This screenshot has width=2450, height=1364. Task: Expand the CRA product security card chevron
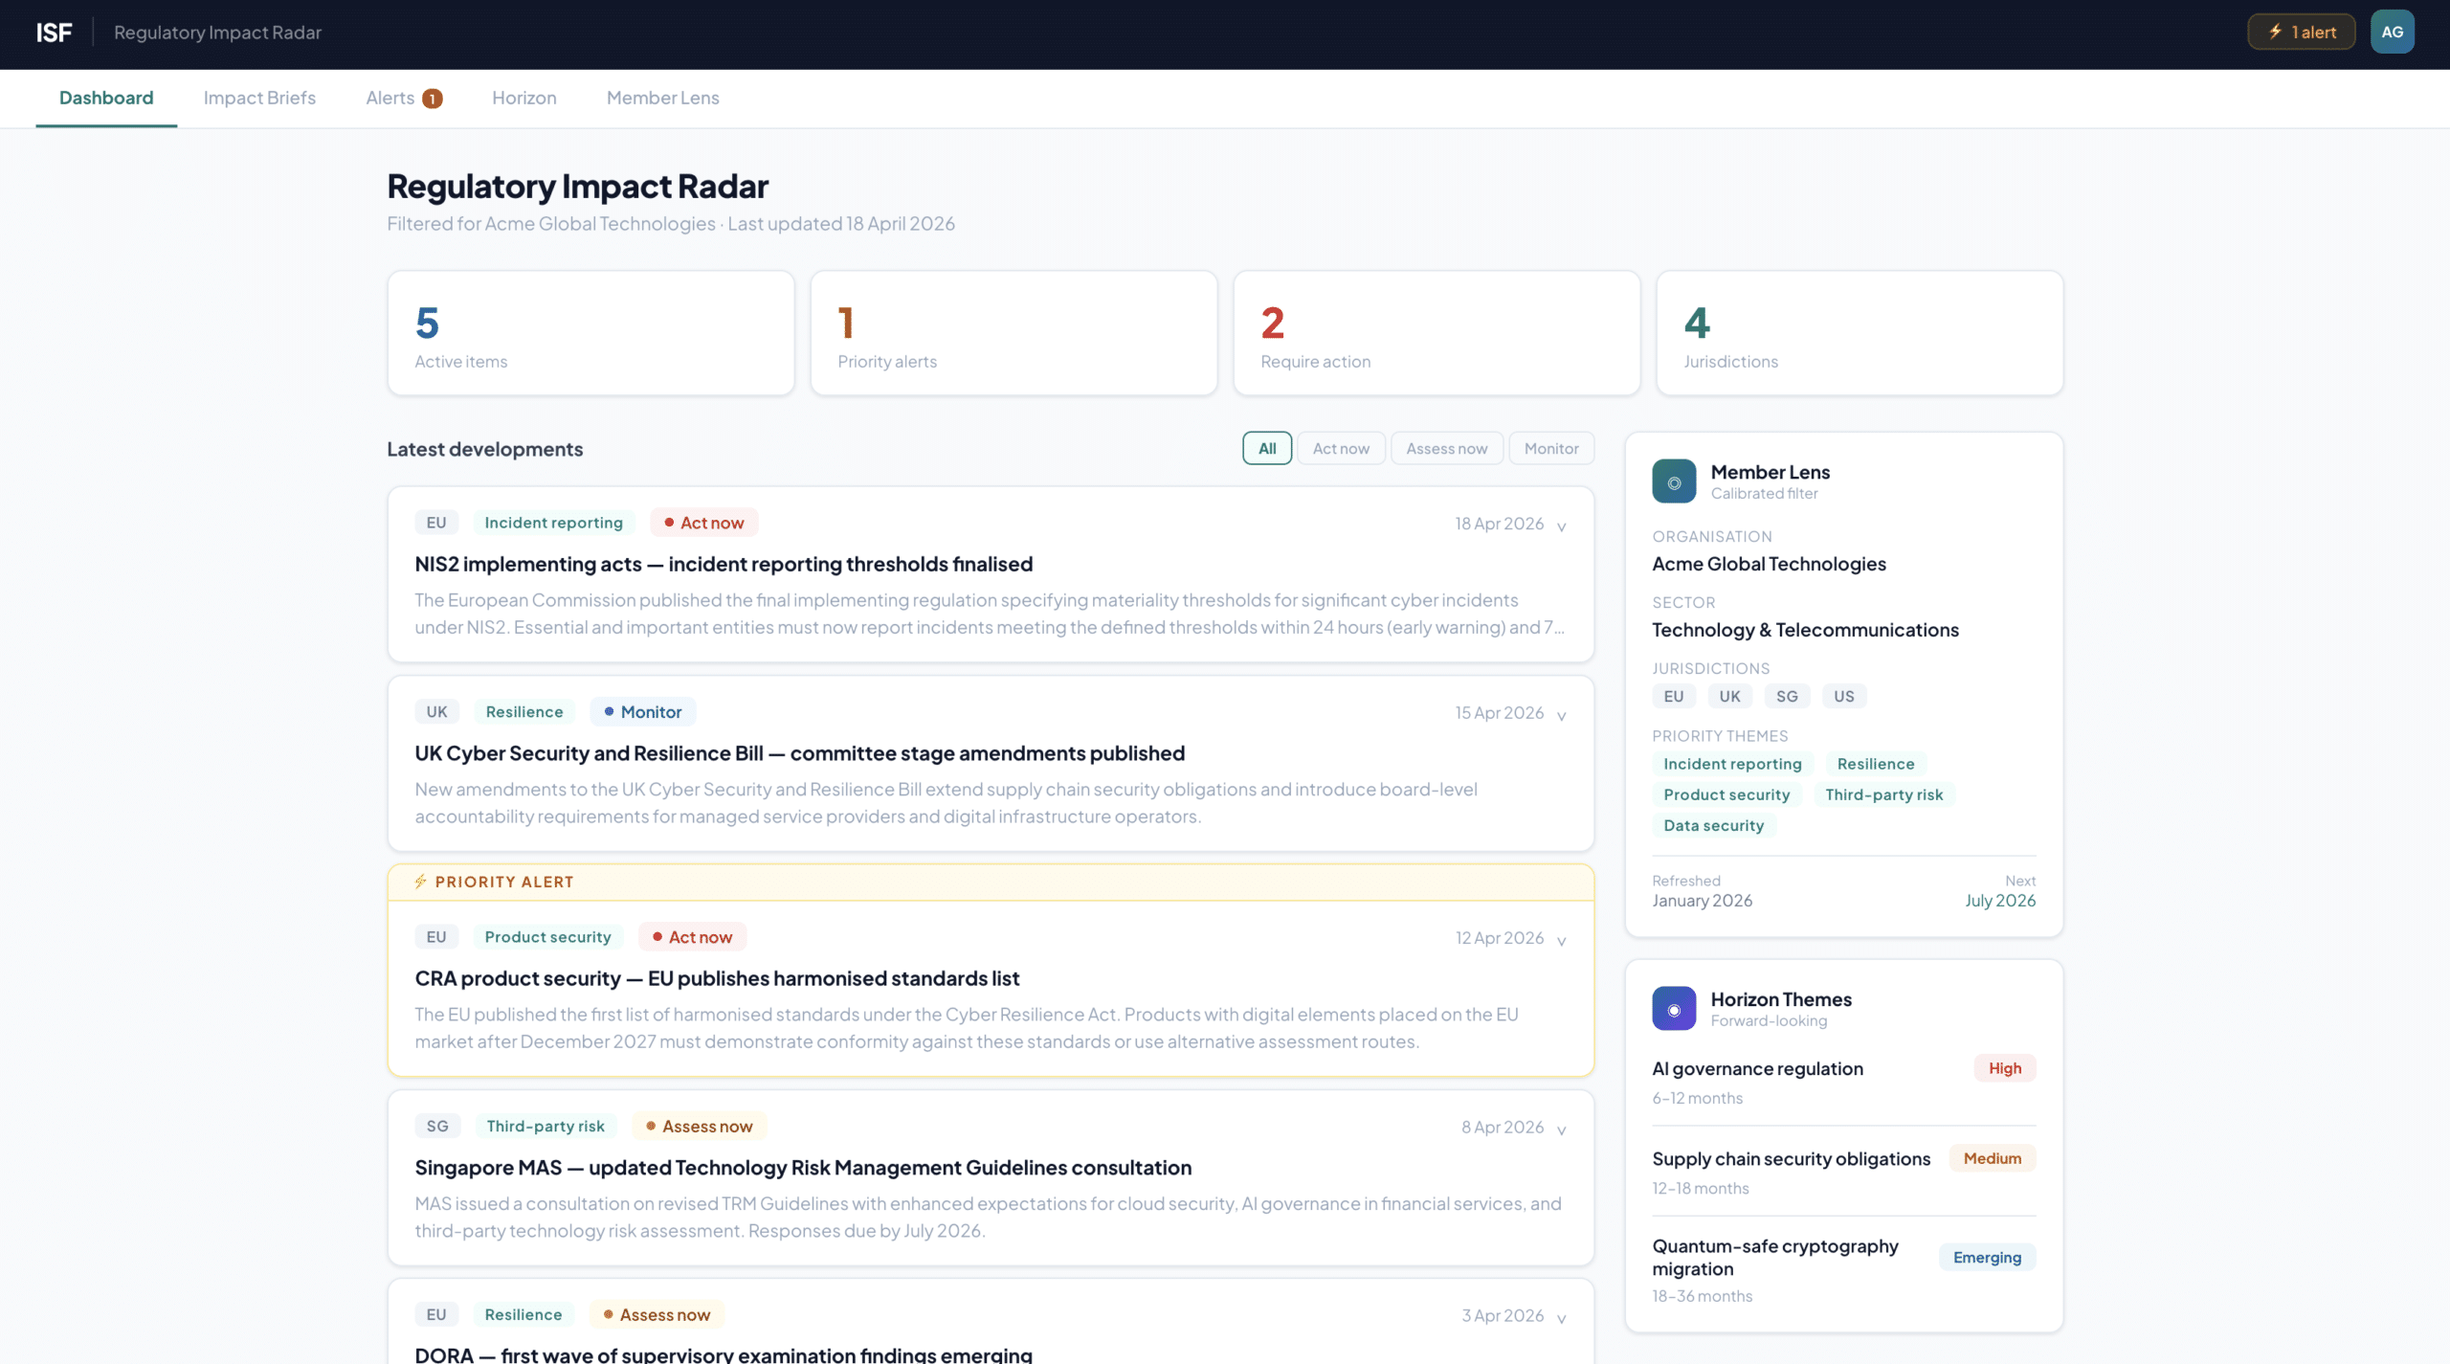click(1561, 941)
